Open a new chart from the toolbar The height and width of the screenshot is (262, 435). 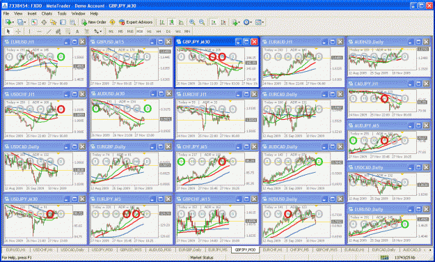pos(9,22)
